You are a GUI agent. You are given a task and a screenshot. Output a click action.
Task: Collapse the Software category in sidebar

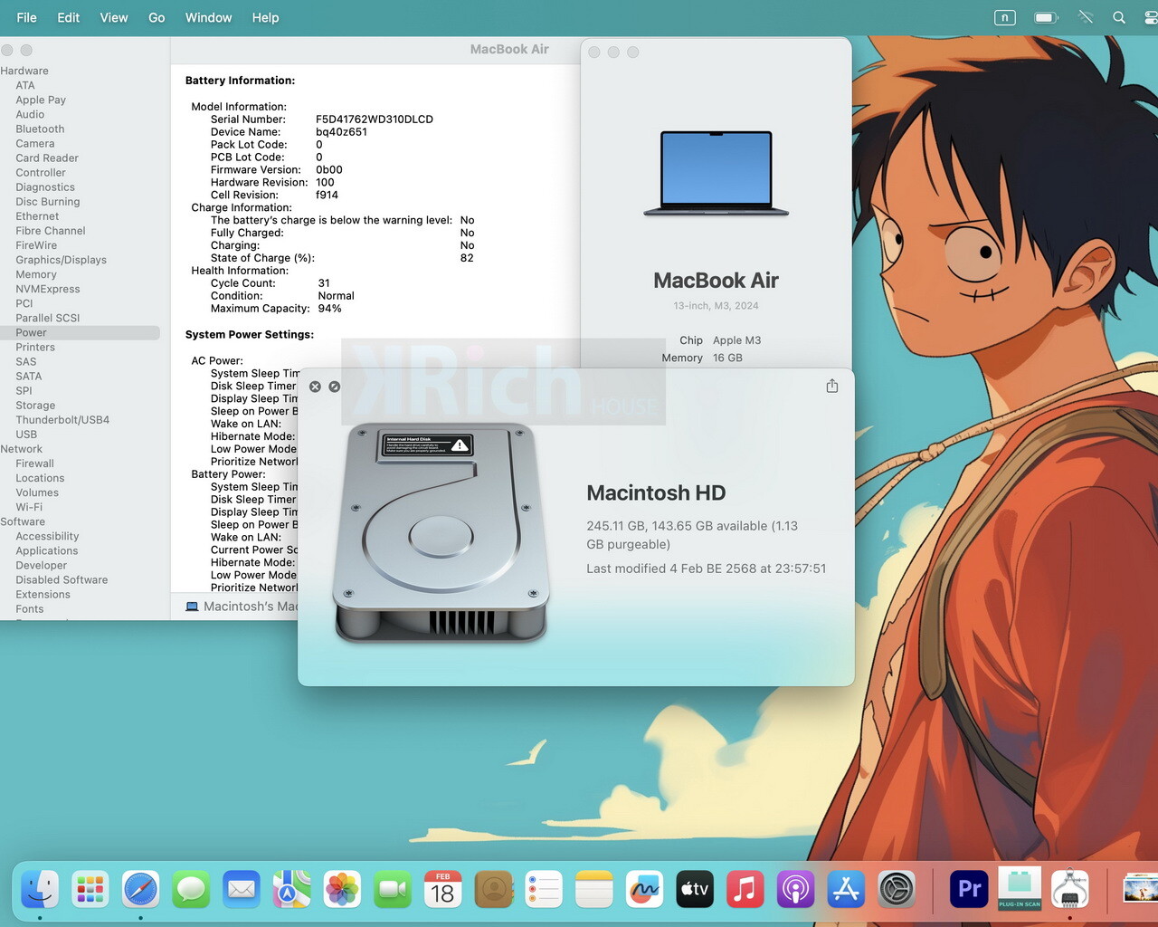(23, 521)
